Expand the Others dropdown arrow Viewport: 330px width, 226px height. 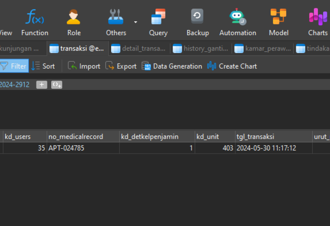[x=135, y=22]
